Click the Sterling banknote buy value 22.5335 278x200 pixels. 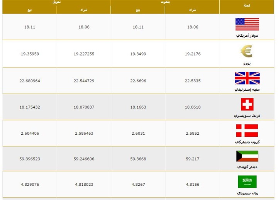coord(193,81)
